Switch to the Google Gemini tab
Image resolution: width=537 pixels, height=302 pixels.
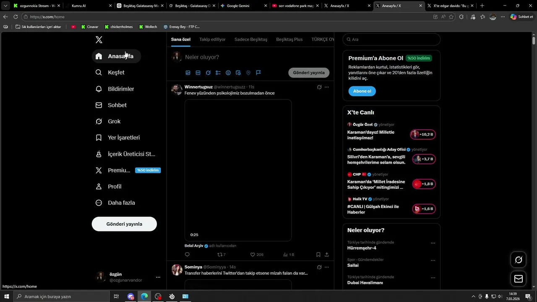pos(243,6)
